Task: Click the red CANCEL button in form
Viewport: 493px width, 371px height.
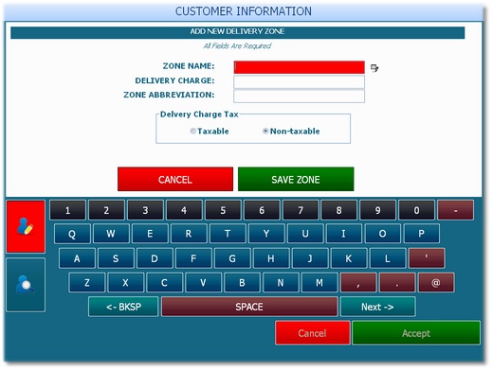Action: pyautogui.click(x=175, y=179)
